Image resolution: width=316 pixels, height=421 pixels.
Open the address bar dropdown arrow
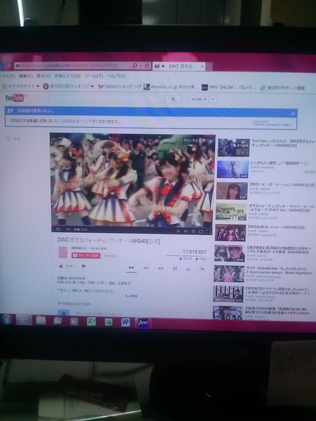[x=140, y=65]
